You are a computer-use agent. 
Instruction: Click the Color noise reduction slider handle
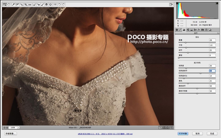coord(188,83)
